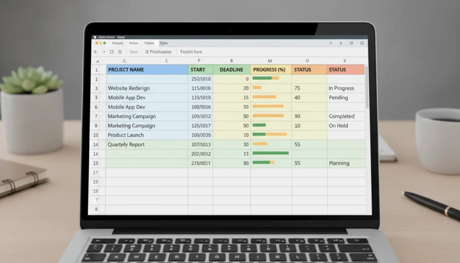Click the Eset button in the toolbar
Image resolution: width=460 pixels, height=263 pixels.
tap(133, 52)
